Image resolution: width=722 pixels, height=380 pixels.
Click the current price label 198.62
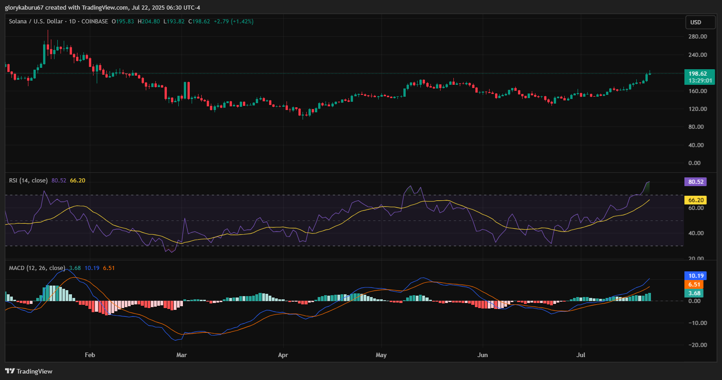coord(698,73)
